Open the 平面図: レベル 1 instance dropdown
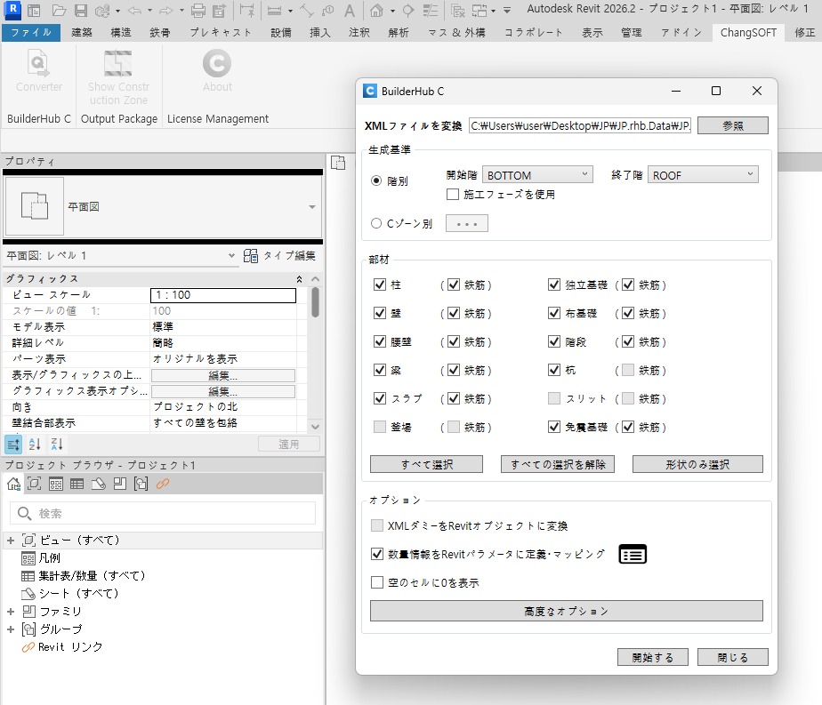This screenshot has height=705, width=822. tap(231, 256)
